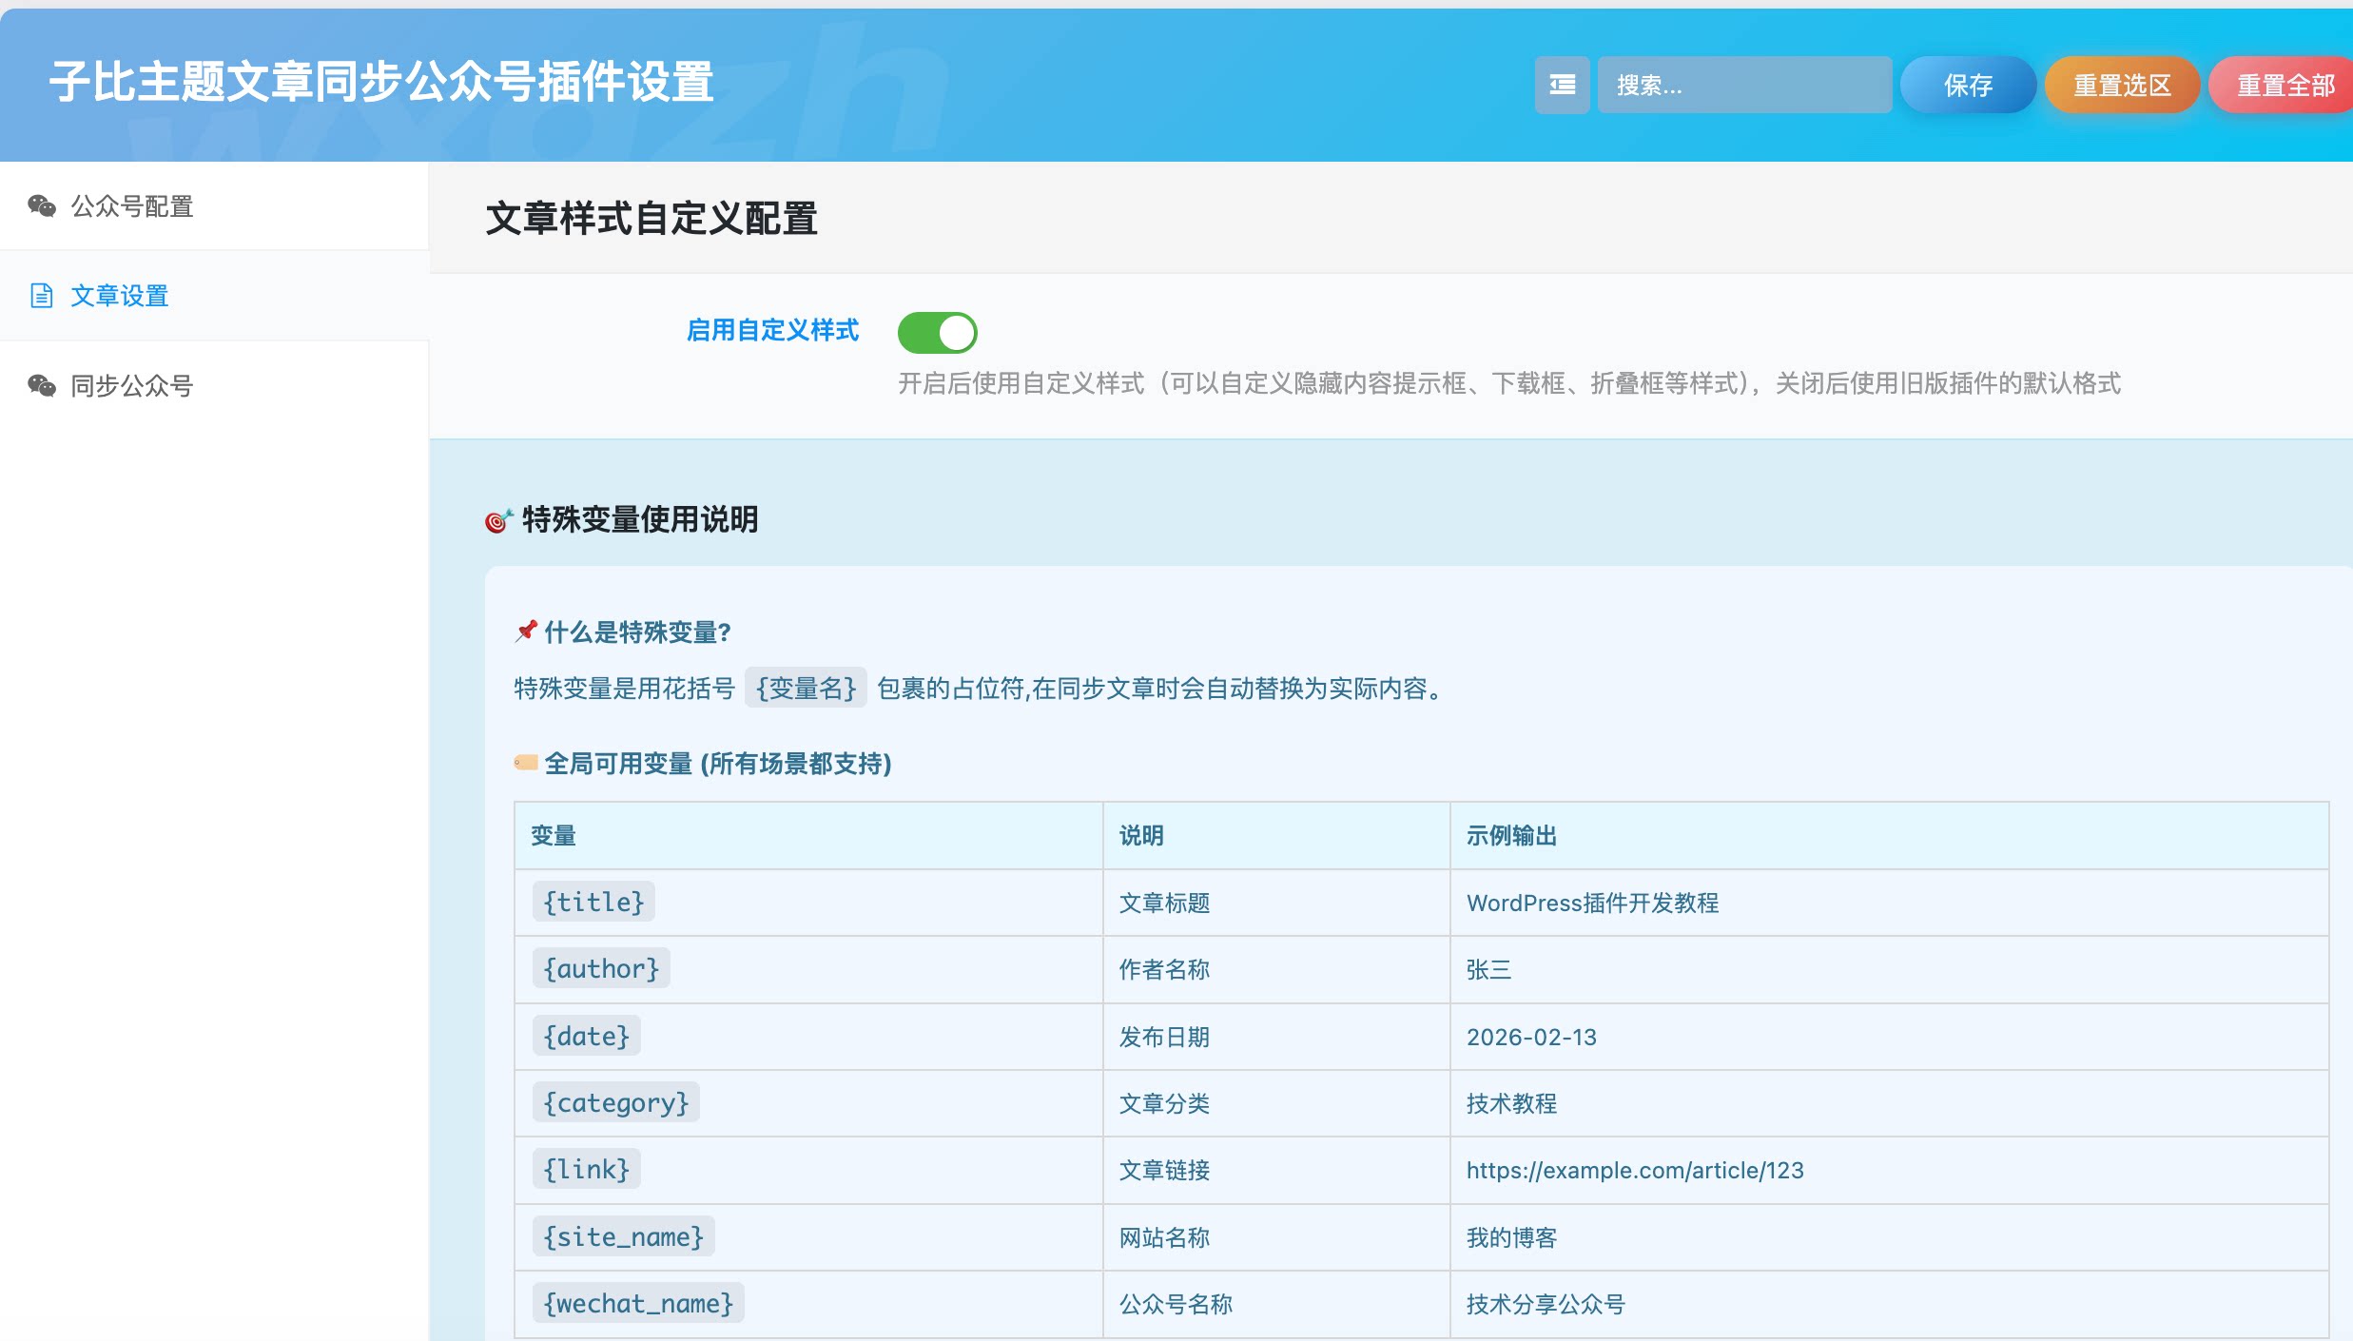Click the {site_name} variable code
The height and width of the screenshot is (1341, 2353).
point(623,1236)
